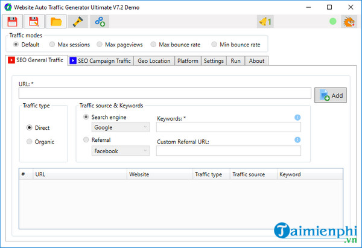Screen dimensions: 362x248
Task: Select Referral as the traffic source
Action: coord(86,140)
